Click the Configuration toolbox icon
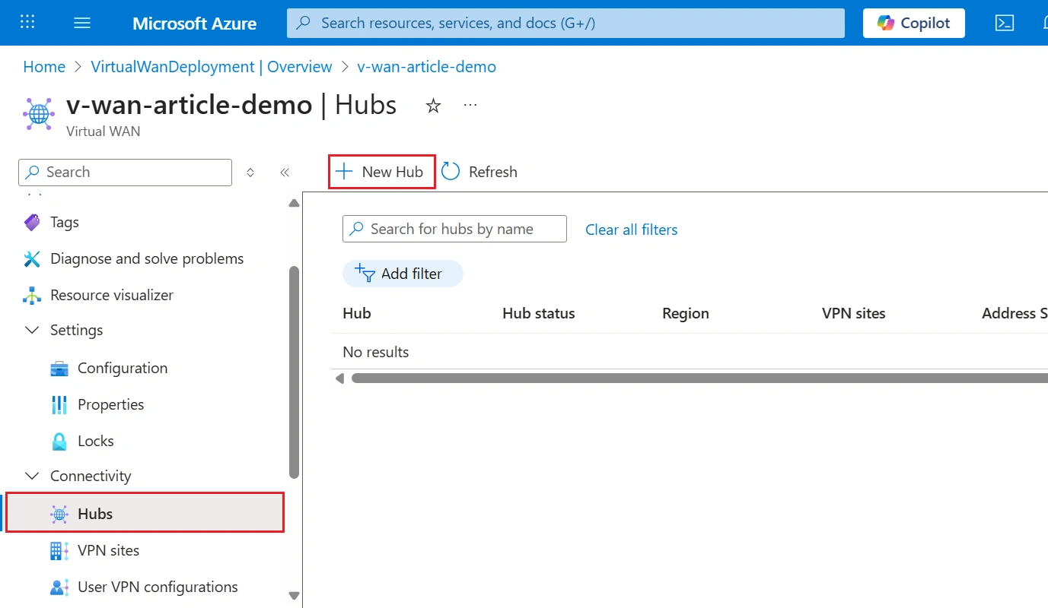 (x=59, y=368)
